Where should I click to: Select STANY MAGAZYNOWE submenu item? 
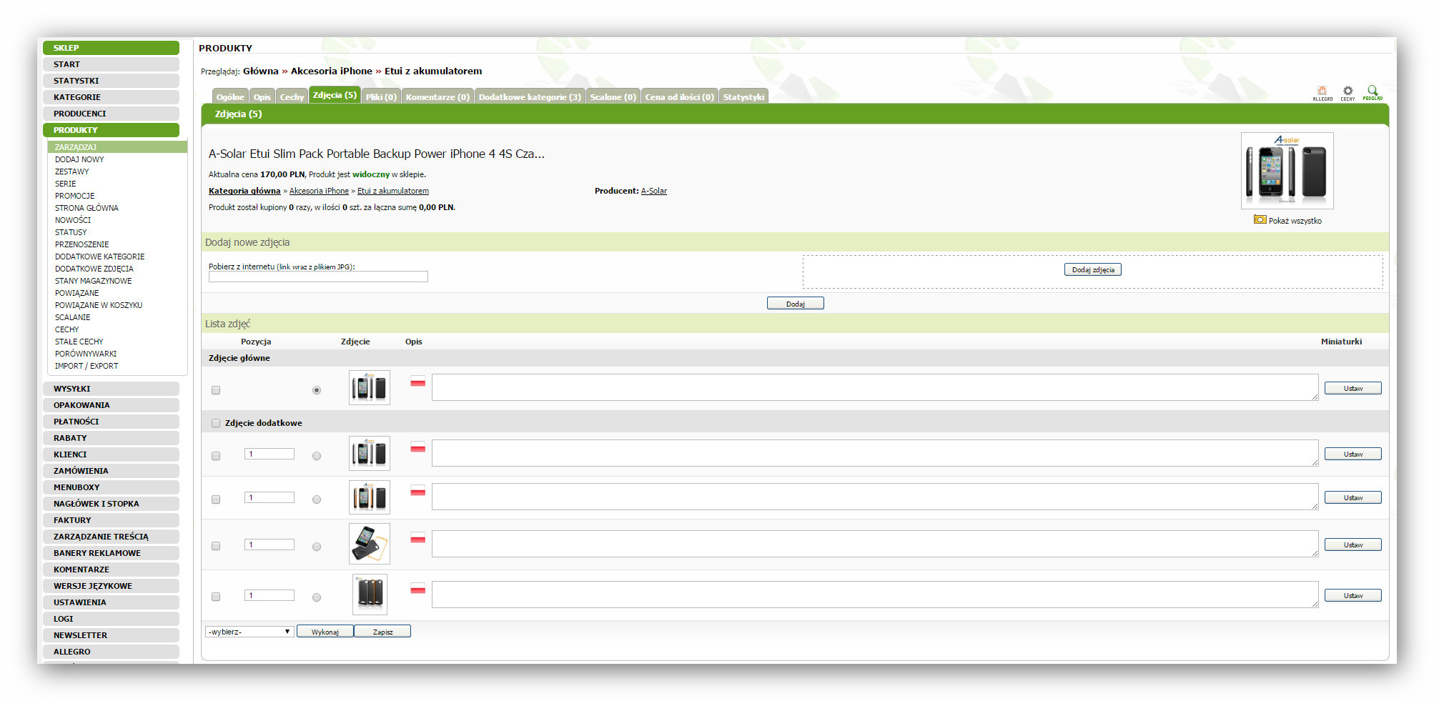(x=93, y=281)
